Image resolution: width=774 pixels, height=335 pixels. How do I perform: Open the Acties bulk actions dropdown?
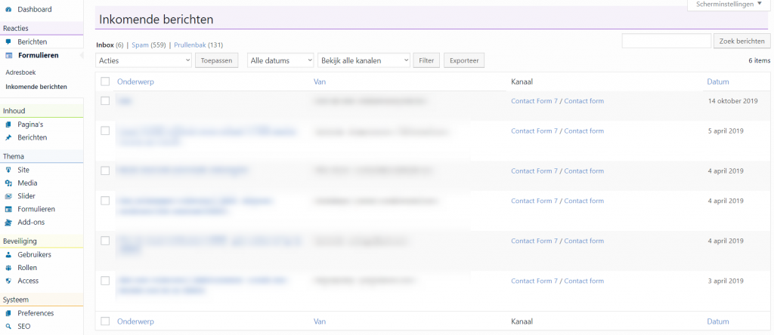144,60
